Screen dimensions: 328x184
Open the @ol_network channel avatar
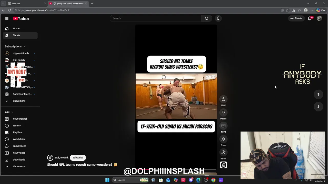coord(50,158)
